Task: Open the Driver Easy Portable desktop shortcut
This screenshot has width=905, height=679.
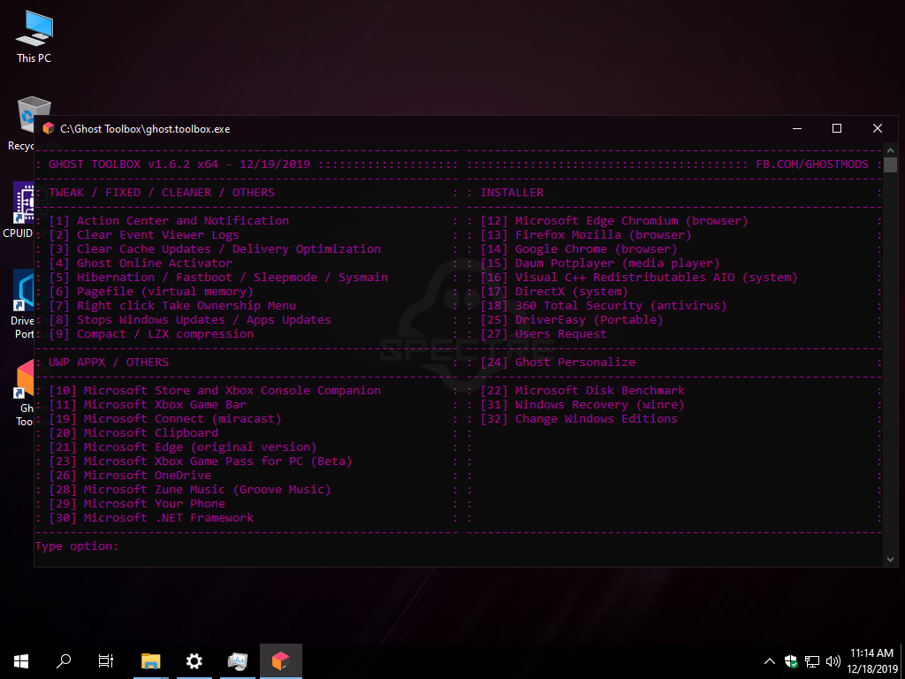Action: tap(23, 303)
